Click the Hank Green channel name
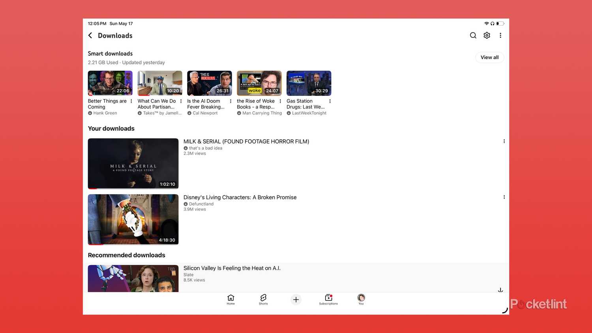592x333 pixels. (105, 113)
